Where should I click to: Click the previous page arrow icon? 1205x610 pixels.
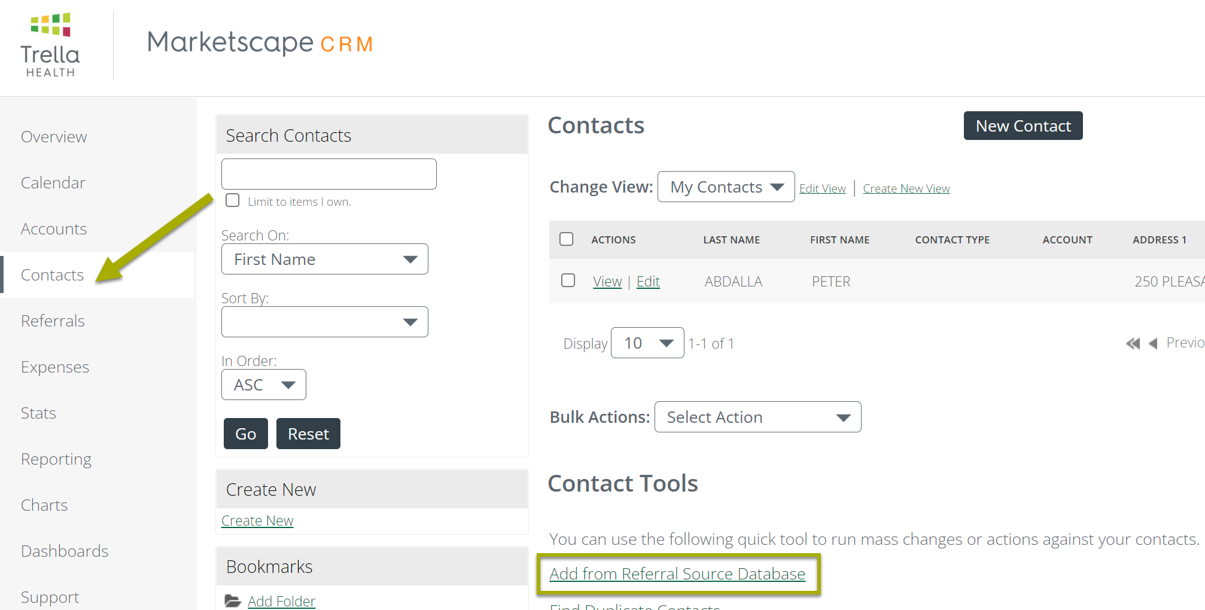(x=1153, y=343)
